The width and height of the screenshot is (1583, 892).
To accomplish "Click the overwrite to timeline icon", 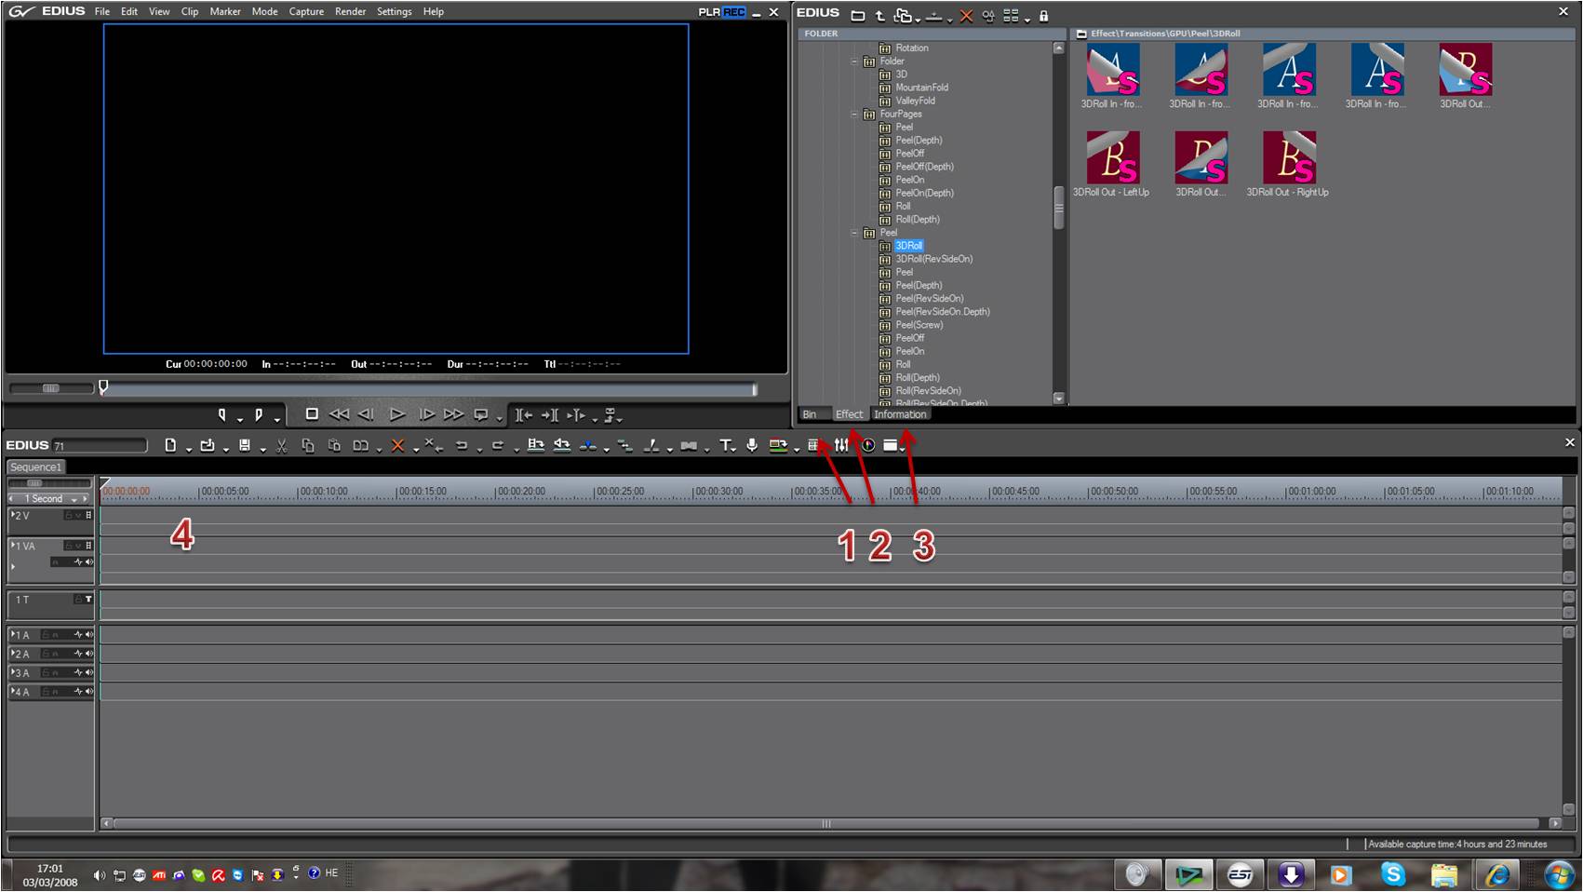I will [x=562, y=445].
